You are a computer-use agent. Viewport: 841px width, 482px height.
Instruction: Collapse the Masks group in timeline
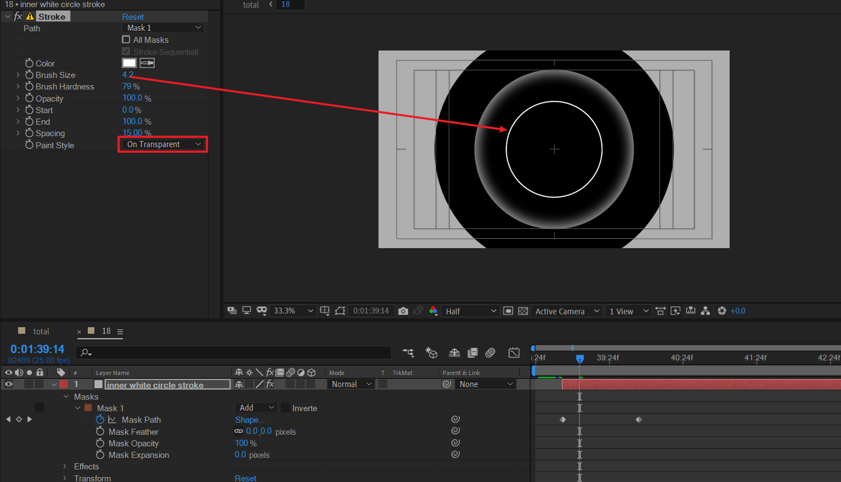(x=66, y=396)
